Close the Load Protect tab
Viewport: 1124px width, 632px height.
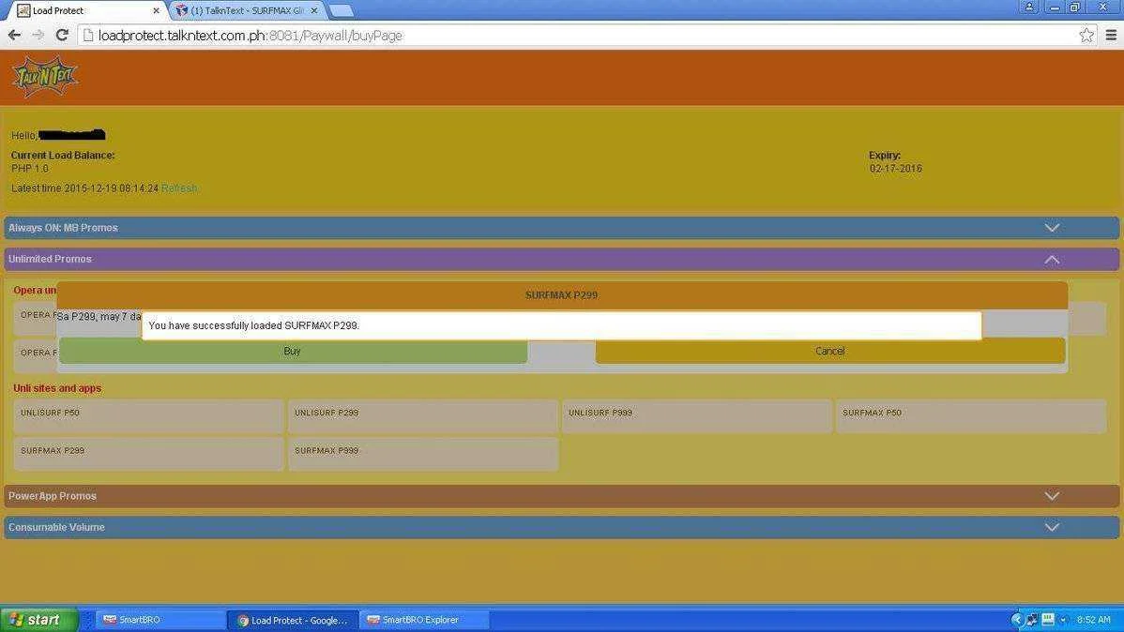click(157, 10)
